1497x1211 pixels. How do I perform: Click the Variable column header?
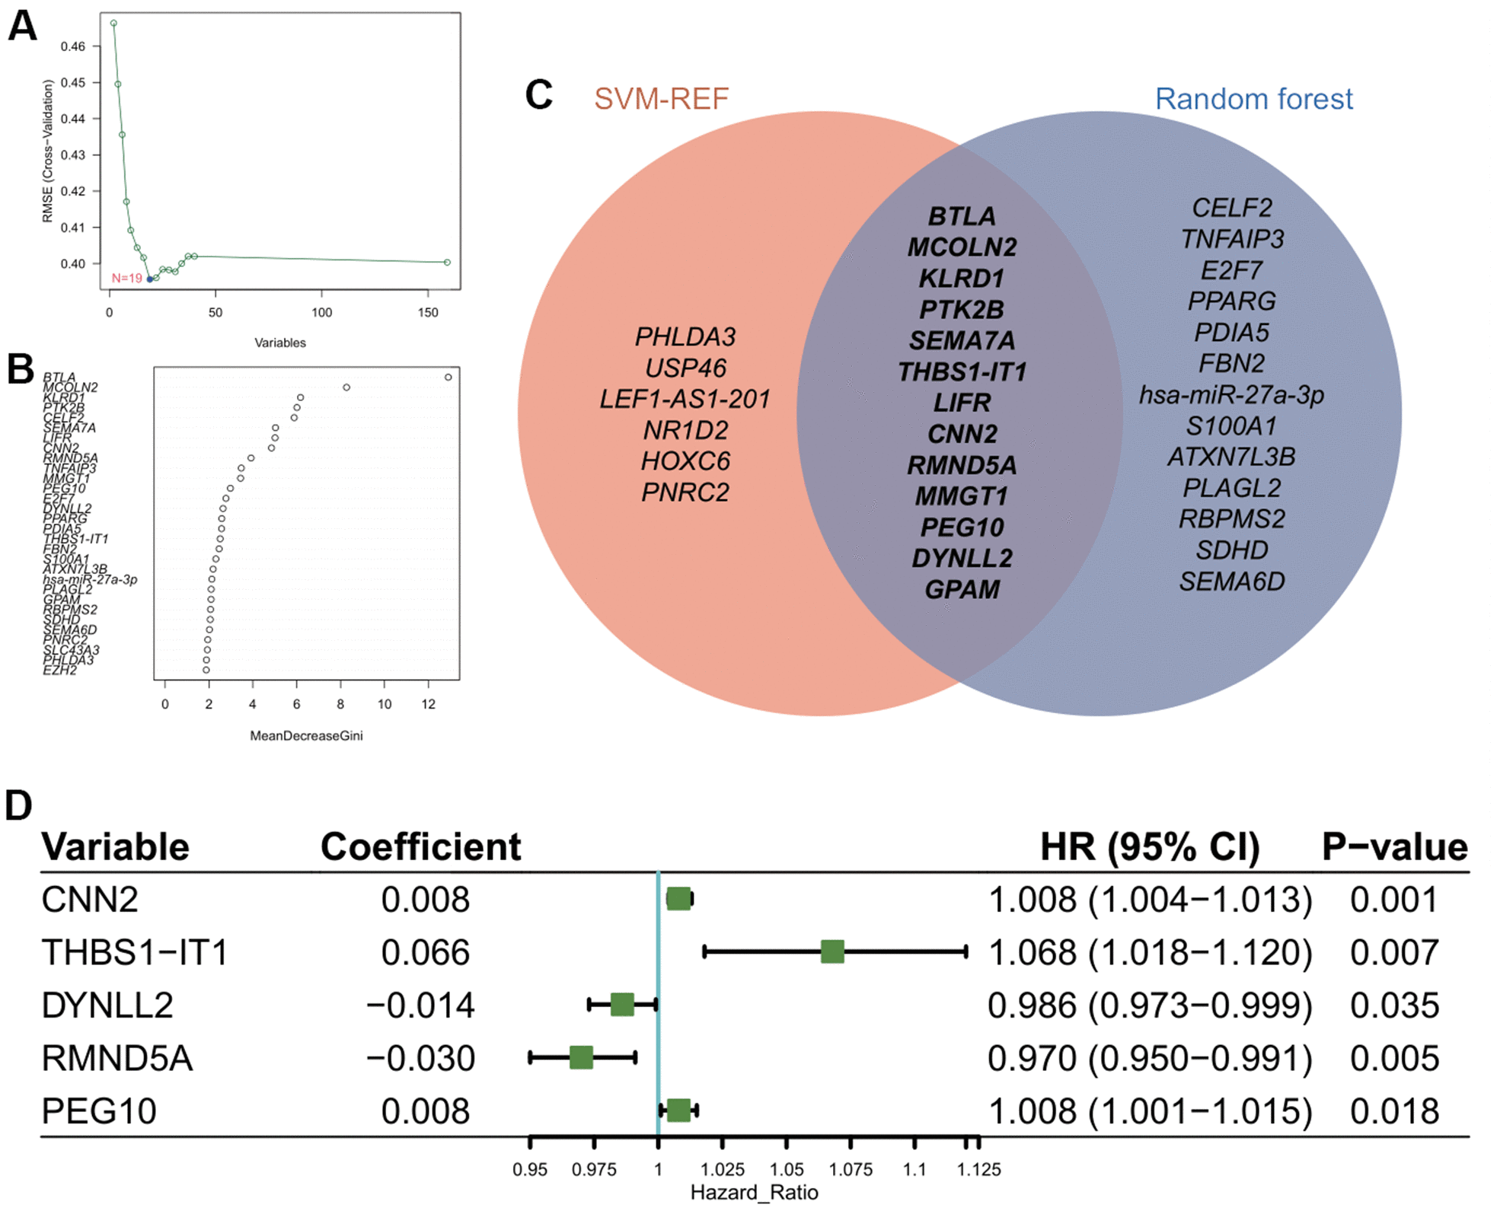click(x=115, y=846)
